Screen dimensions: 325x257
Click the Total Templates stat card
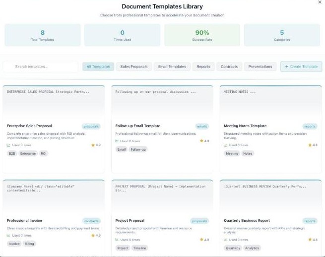(x=43, y=35)
